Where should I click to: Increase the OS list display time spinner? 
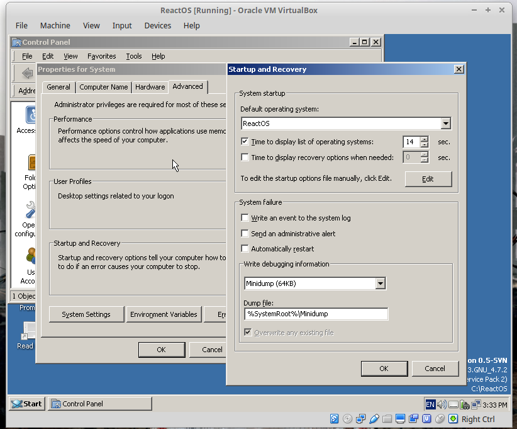(425, 139)
